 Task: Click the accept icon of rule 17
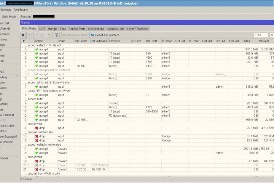pyautogui.click(x=37, y=149)
